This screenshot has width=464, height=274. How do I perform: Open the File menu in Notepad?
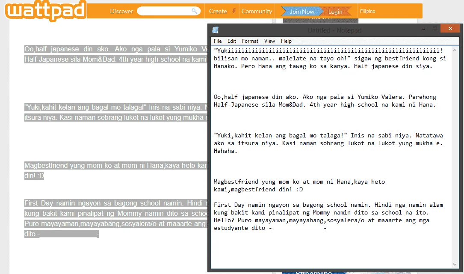(218, 41)
